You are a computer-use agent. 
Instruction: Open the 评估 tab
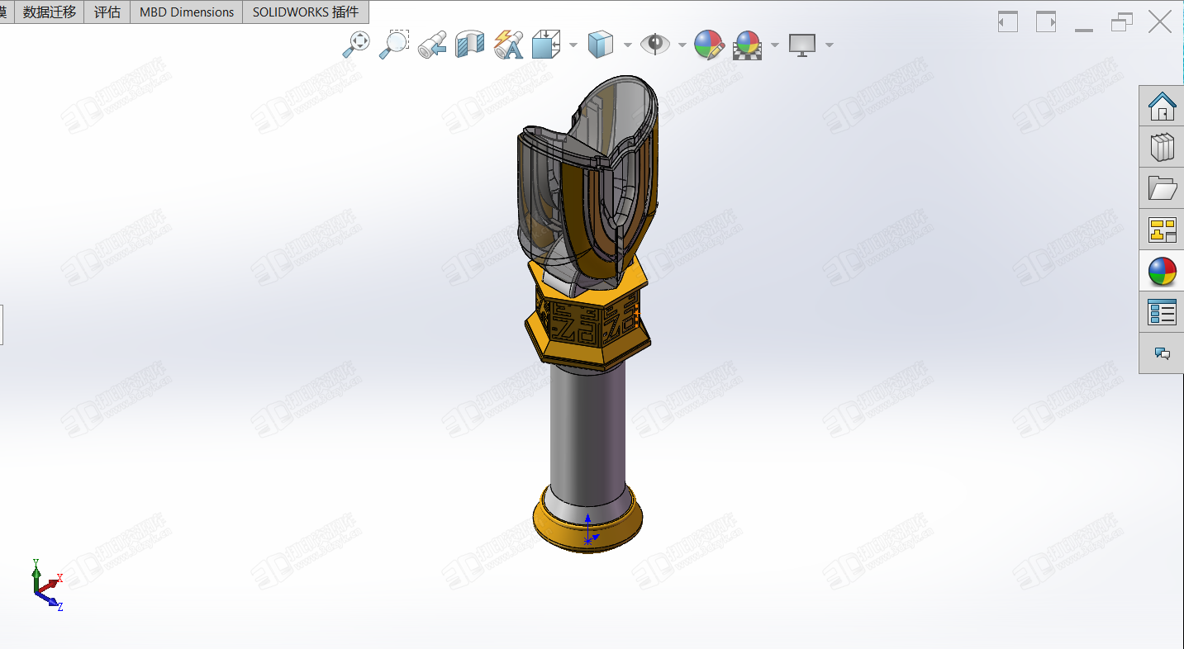point(107,12)
